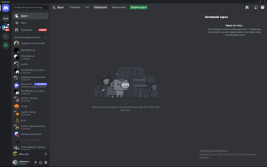
Task: Click the find or start conversation search field
Action: 30,7
